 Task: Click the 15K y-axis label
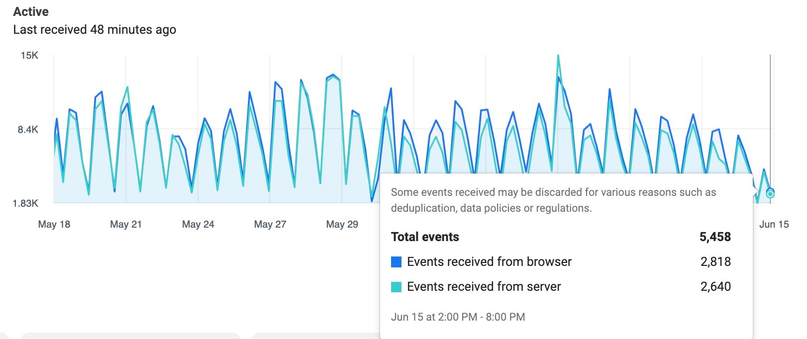pos(29,55)
